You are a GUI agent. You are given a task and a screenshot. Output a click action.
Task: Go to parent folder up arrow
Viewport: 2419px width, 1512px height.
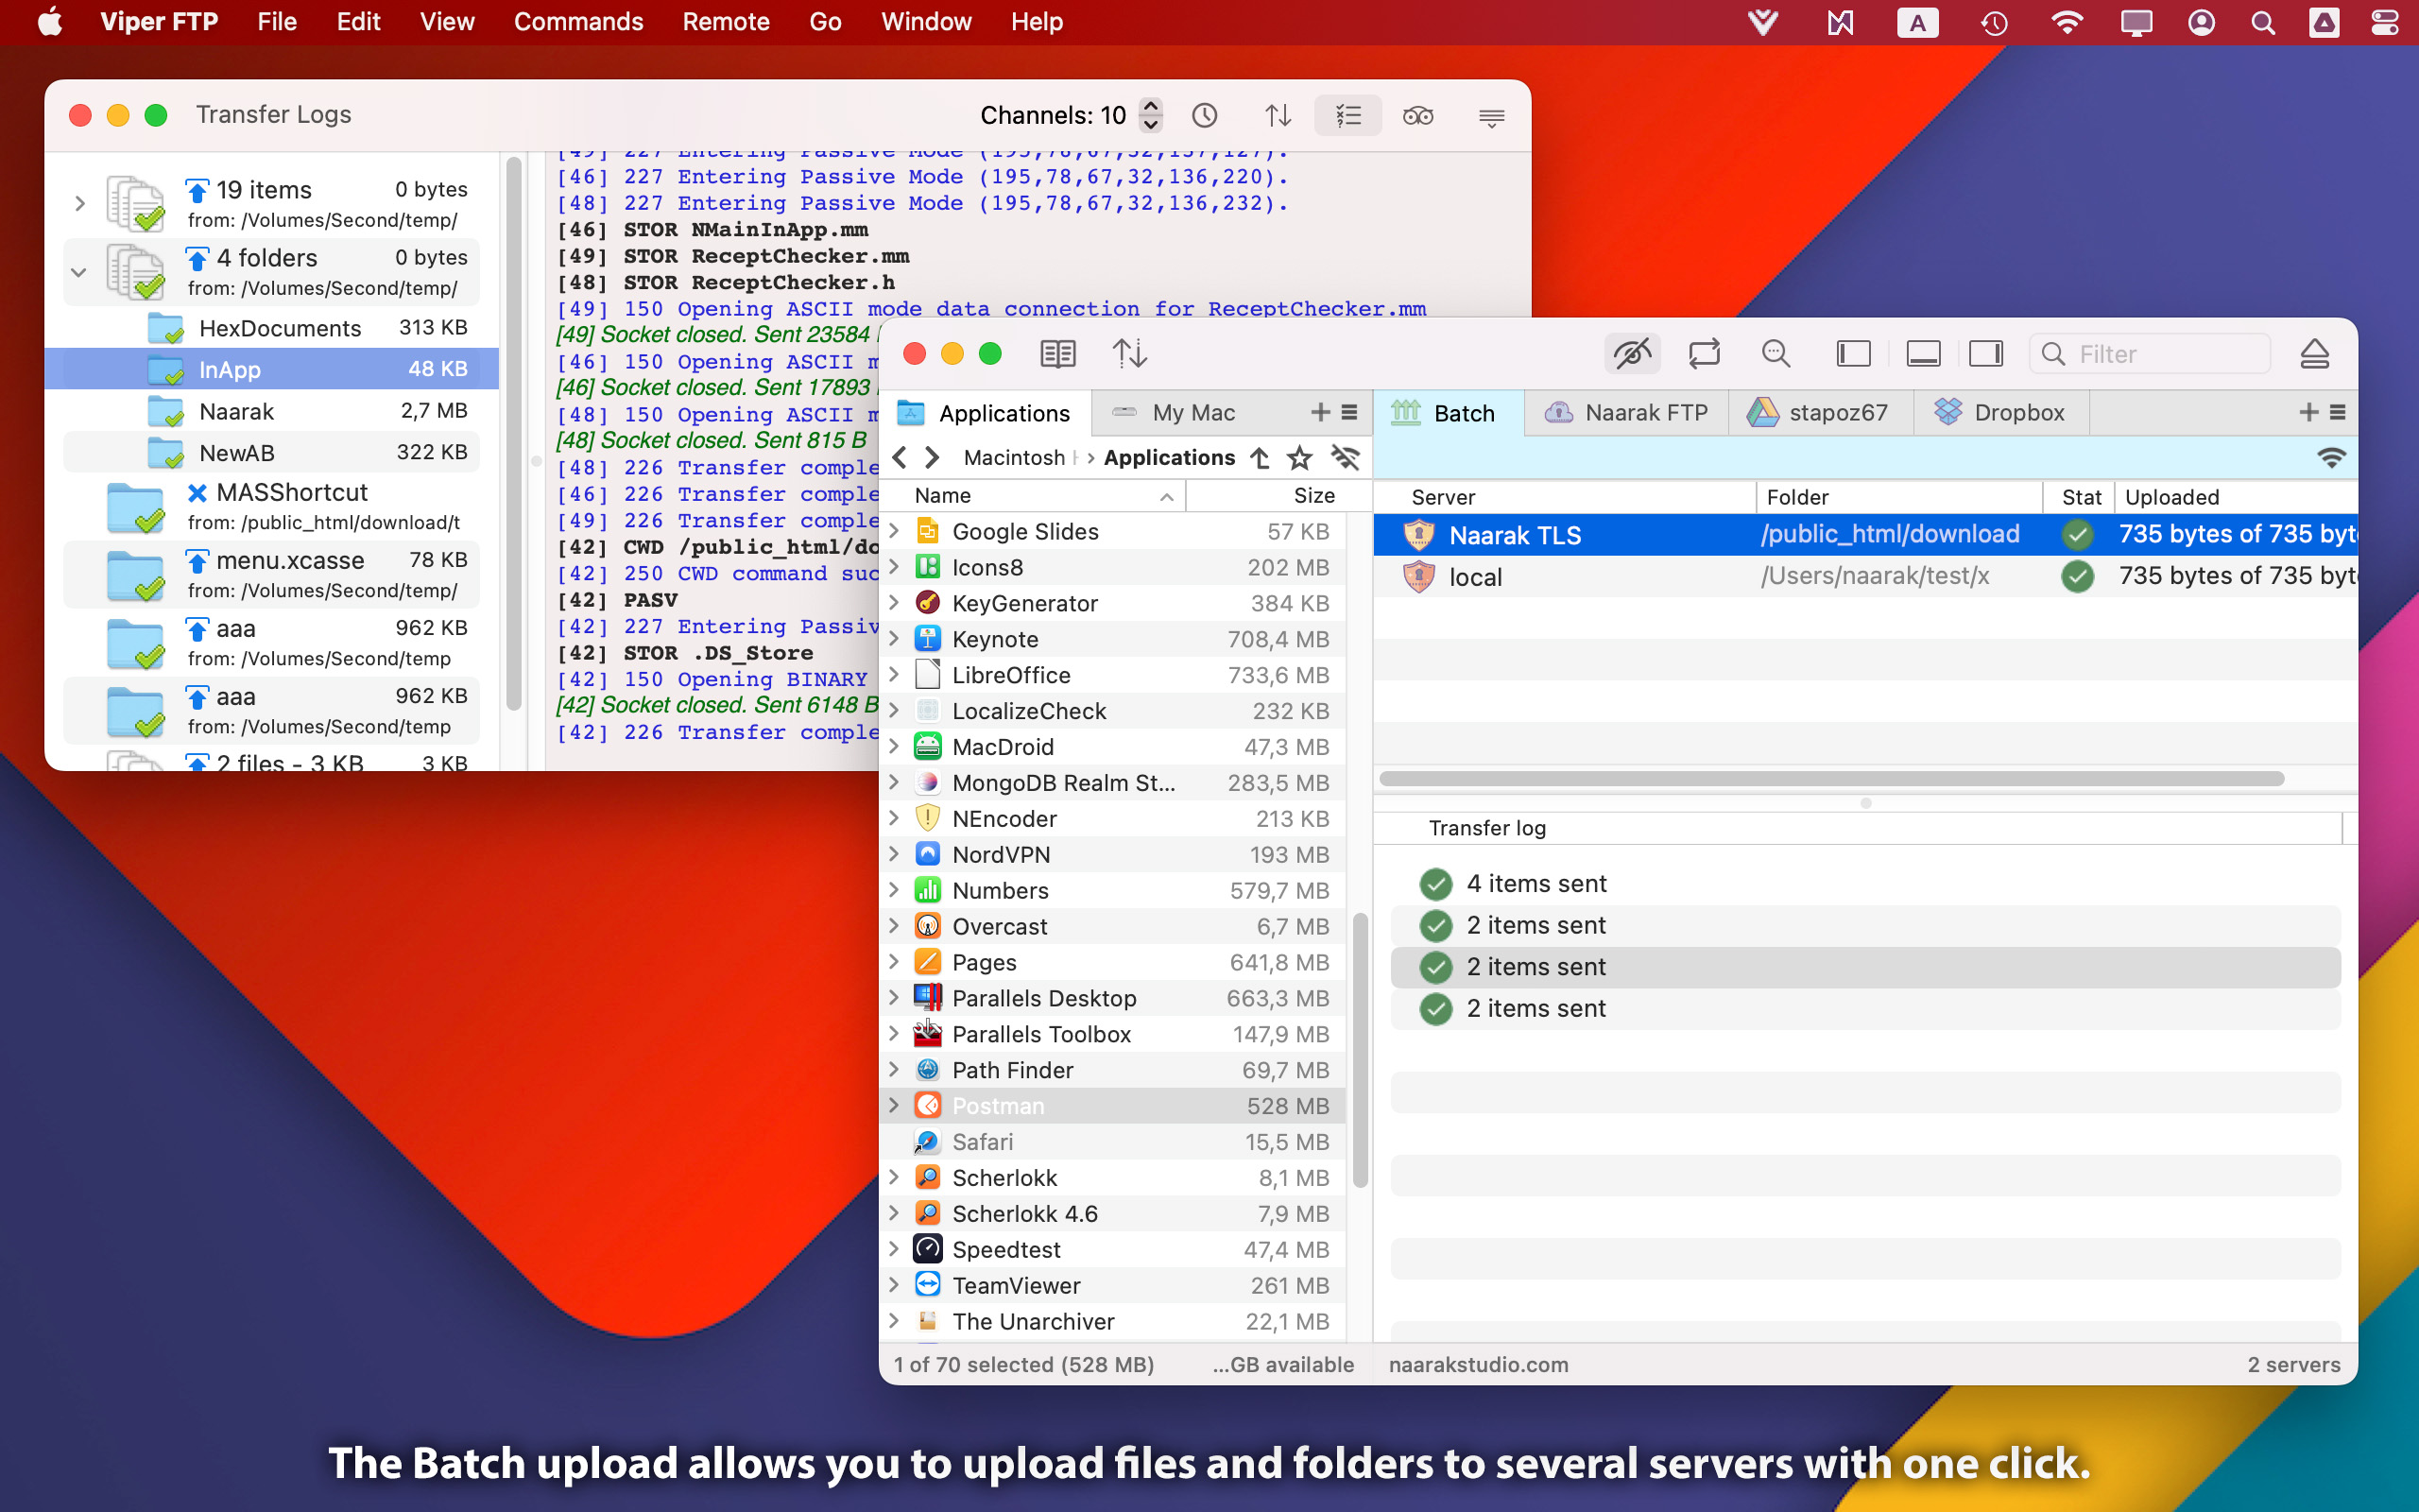pyautogui.click(x=1260, y=458)
